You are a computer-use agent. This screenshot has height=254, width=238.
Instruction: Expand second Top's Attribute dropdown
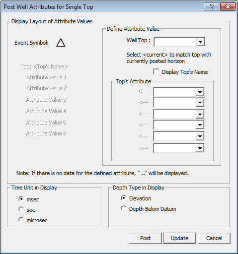(x=200, y=103)
